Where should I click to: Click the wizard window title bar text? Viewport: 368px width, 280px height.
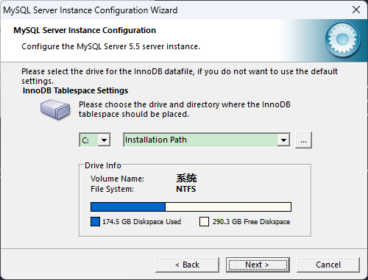click(x=91, y=10)
